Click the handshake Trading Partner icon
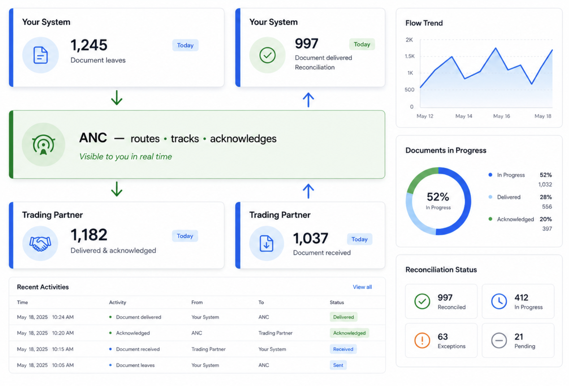Viewport: 569px width, 386px height. tap(40, 244)
